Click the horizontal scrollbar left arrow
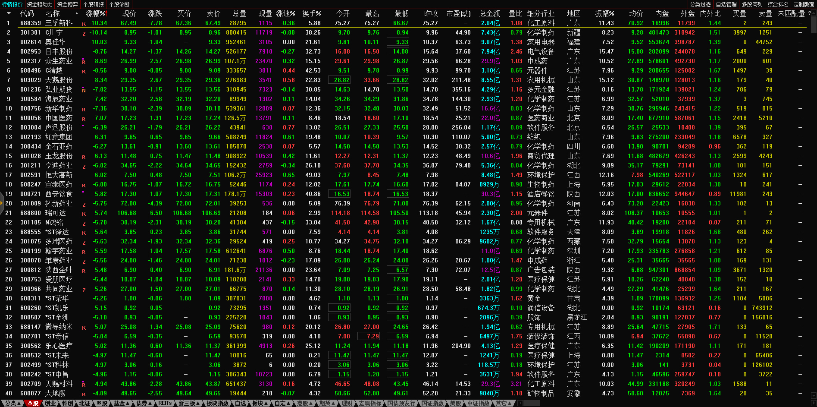This screenshot has height=407, width=817. pyautogui.click(x=520, y=403)
